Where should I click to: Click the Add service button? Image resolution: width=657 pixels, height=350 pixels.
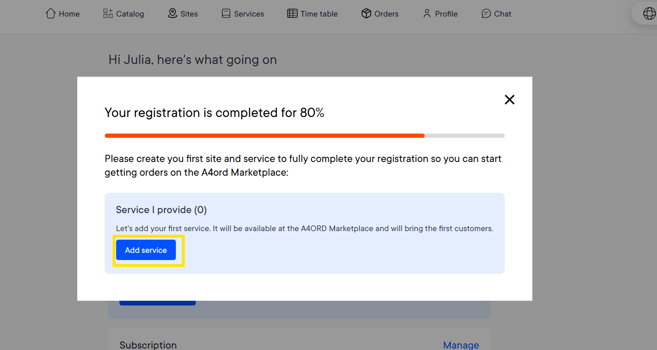146,250
